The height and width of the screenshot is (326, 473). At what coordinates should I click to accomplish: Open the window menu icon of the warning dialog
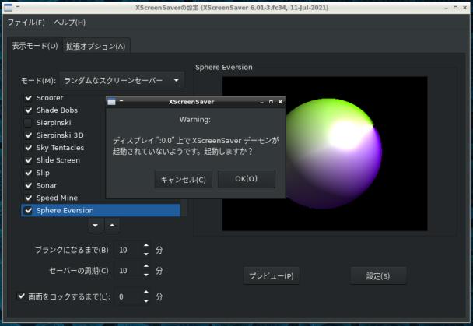[x=111, y=102]
